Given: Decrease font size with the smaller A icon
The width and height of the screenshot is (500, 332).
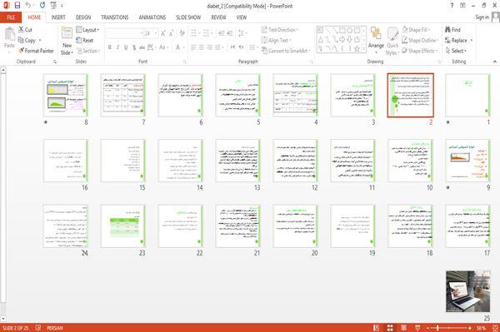Looking at the screenshot, I should [171, 33].
